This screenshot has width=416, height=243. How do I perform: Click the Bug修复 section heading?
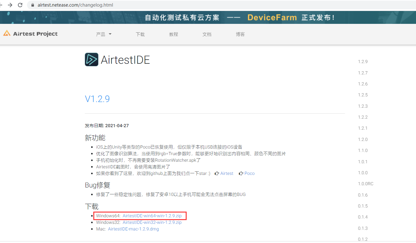click(x=97, y=185)
